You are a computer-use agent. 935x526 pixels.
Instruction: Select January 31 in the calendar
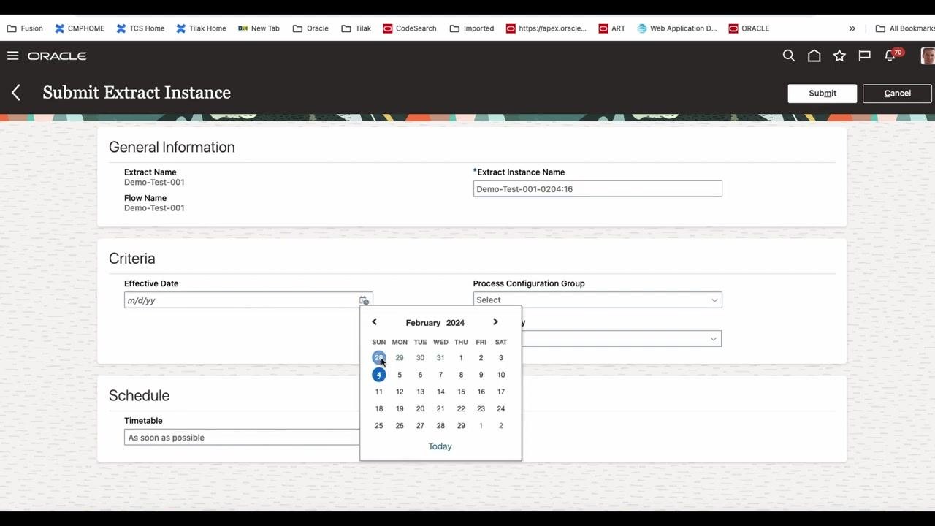(x=440, y=358)
